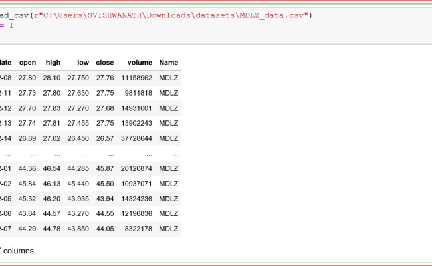The height and width of the screenshot is (266, 432).
Task: Select close value 43.94
Action: tap(105, 199)
